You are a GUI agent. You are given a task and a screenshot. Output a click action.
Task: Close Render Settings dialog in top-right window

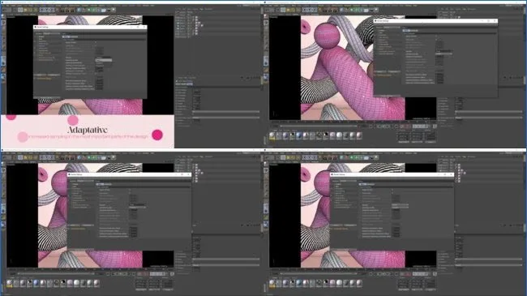click(x=495, y=21)
